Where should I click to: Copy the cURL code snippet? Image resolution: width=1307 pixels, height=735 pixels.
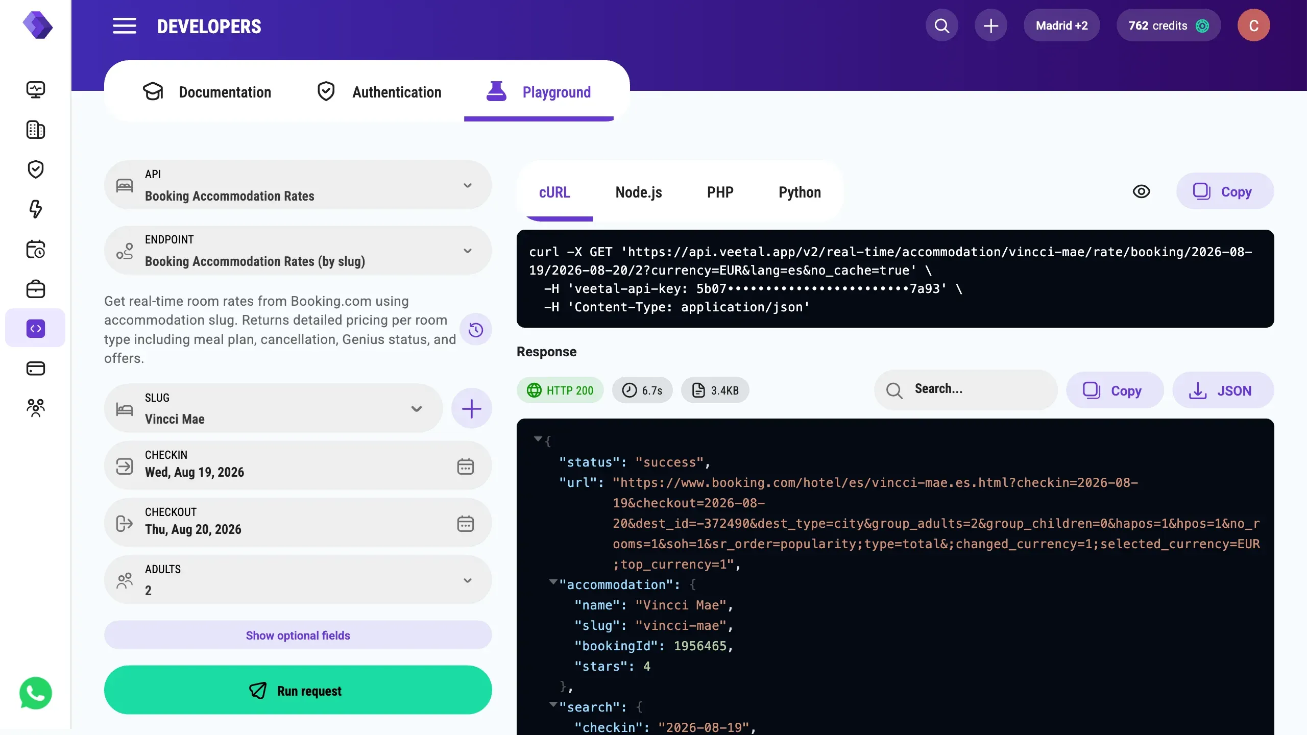click(x=1225, y=191)
